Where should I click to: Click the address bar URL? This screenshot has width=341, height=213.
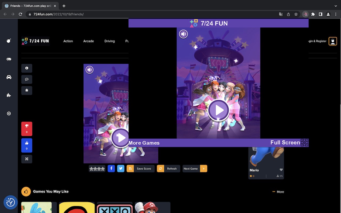pyautogui.click(x=59, y=14)
